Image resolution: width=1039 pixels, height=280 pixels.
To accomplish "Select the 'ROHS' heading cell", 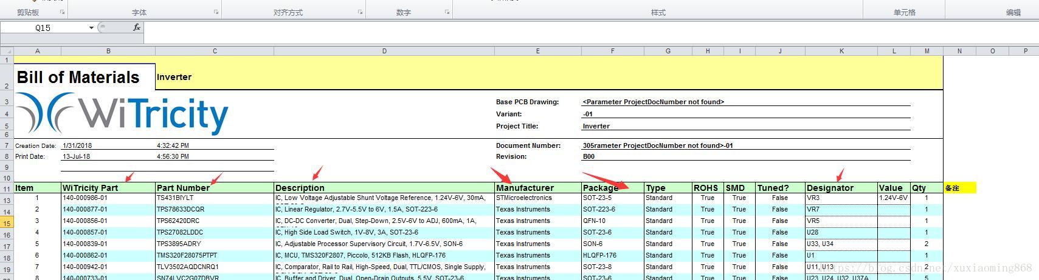I will (708, 188).
